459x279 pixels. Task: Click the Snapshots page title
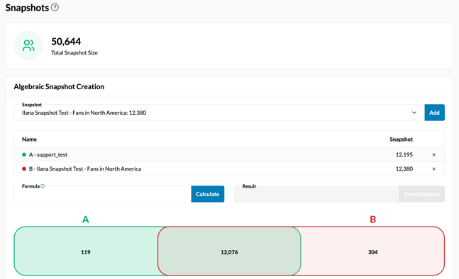click(27, 8)
